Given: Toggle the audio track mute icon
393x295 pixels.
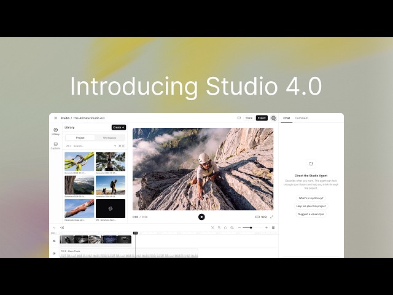Looking at the screenshot, I should (x=54, y=253).
